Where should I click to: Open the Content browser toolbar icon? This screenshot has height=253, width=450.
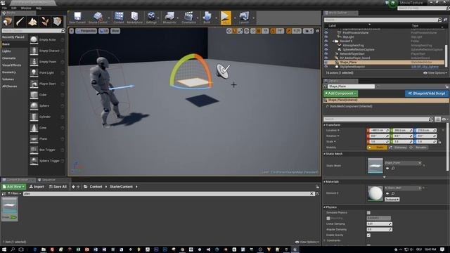[x=119, y=18]
